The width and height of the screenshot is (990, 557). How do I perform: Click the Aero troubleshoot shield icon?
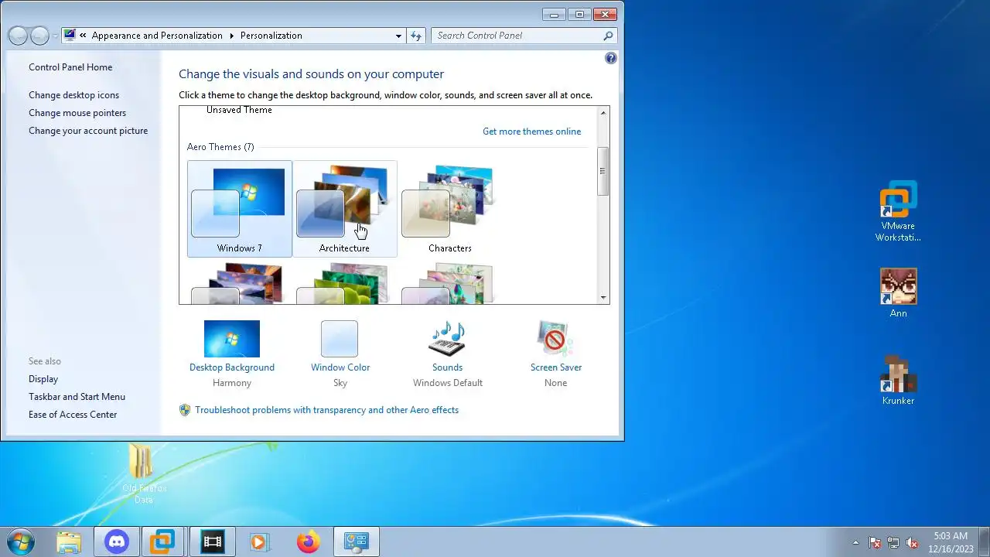[x=185, y=410]
